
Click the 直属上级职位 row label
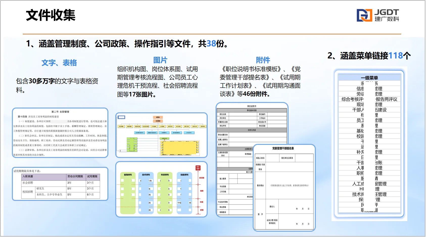(x=223, y=140)
